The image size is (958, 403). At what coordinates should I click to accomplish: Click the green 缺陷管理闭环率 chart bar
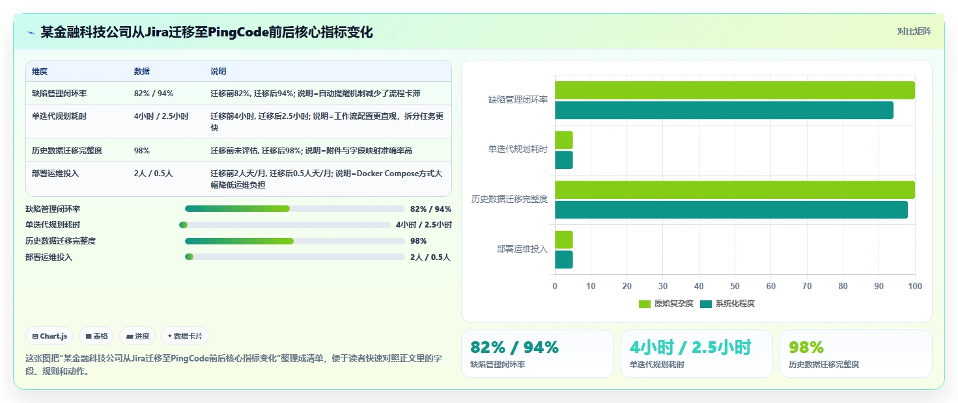pyautogui.click(x=735, y=90)
